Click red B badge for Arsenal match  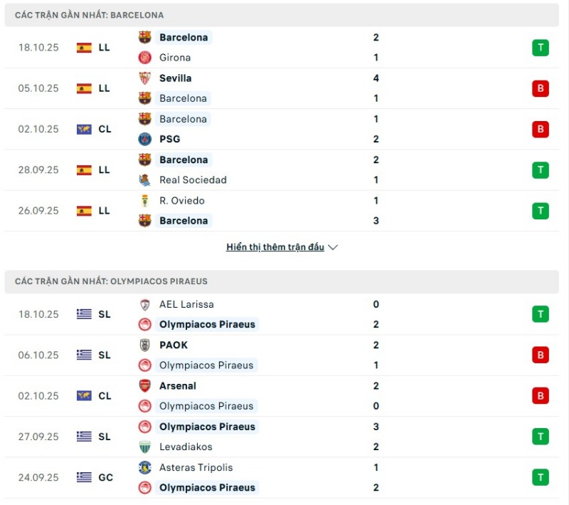click(x=541, y=396)
